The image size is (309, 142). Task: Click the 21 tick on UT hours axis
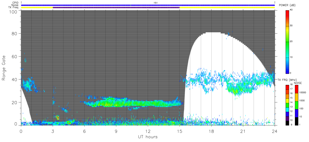pyautogui.click(x=243, y=131)
